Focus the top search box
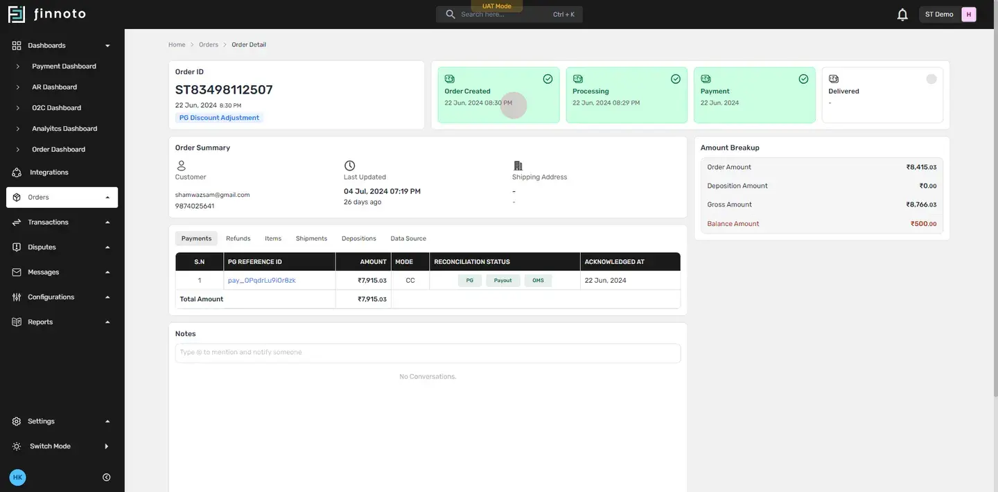998x492 pixels. tap(509, 15)
